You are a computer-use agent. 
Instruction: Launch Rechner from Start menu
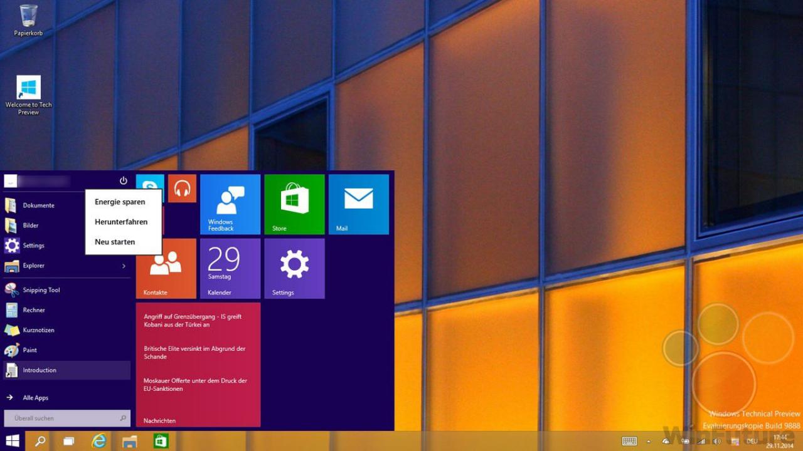click(66, 310)
